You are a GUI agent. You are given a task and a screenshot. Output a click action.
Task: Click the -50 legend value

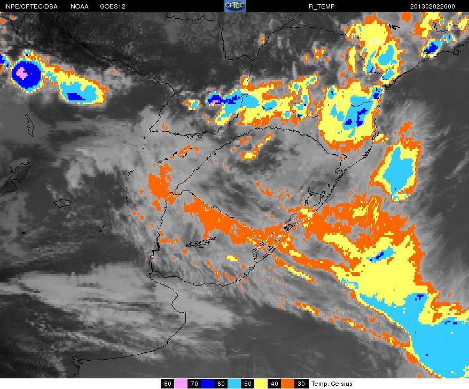(247, 384)
